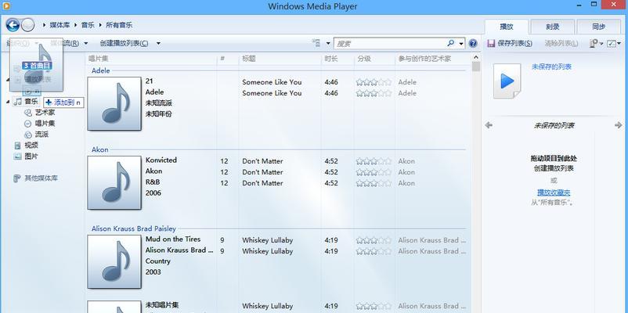Screen dimensions: 628x313
Task: Open dropdown arrow next to 媒体流(R)
Action: [85, 43]
